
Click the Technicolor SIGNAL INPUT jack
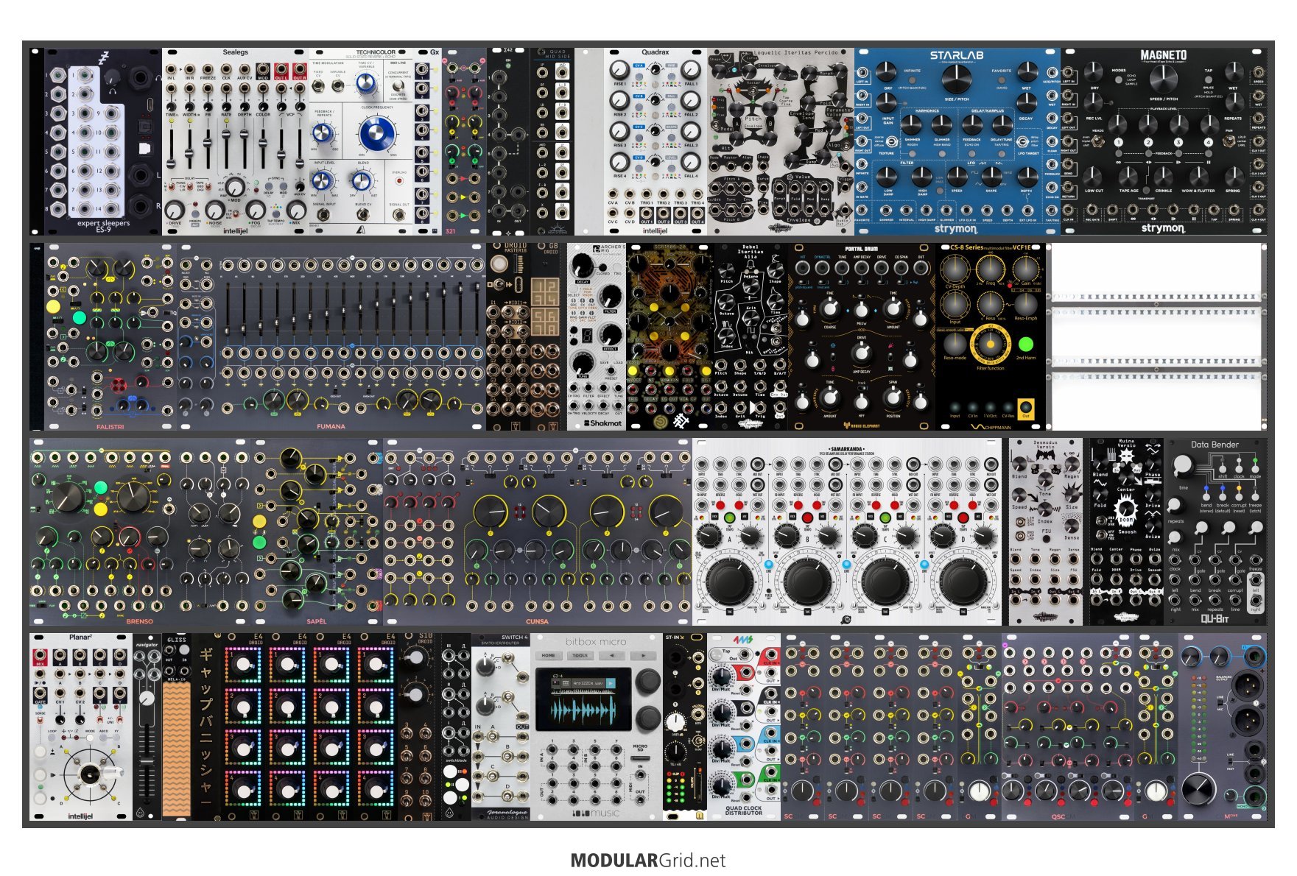tap(324, 215)
